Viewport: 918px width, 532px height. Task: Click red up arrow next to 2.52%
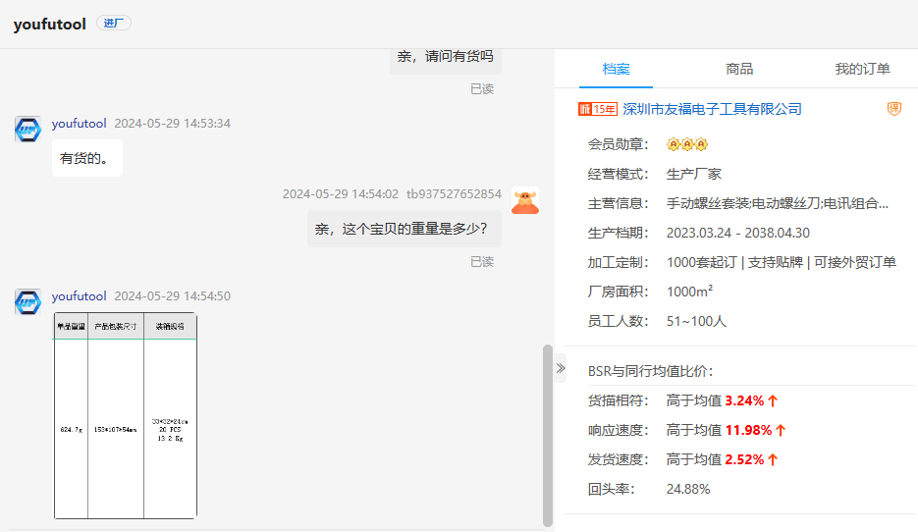pyautogui.click(x=773, y=459)
